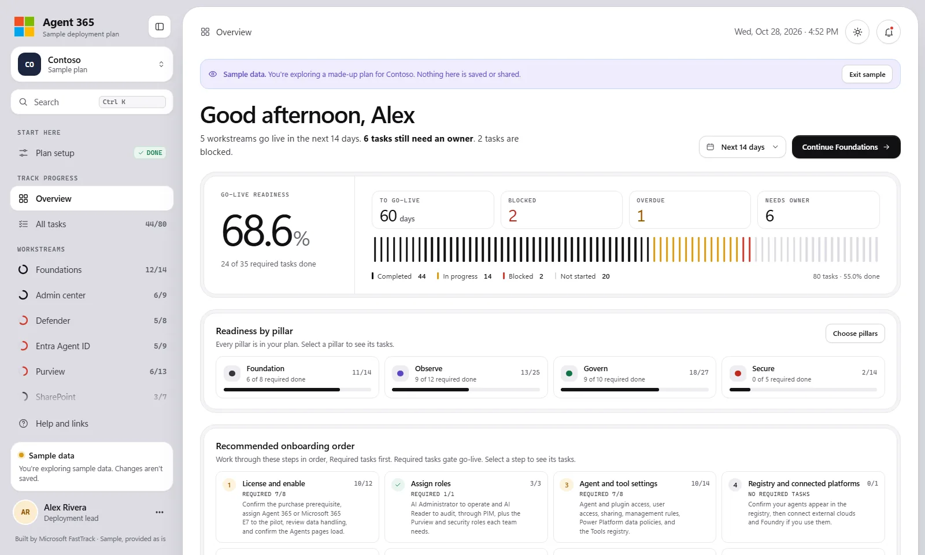Click the eye icon in sample data banner
The height and width of the screenshot is (555, 925).
[x=213, y=74]
